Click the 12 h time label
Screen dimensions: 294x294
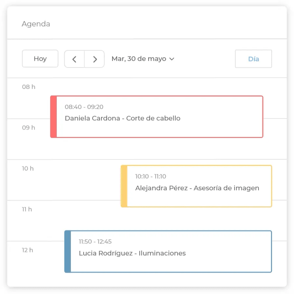click(x=27, y=250)
